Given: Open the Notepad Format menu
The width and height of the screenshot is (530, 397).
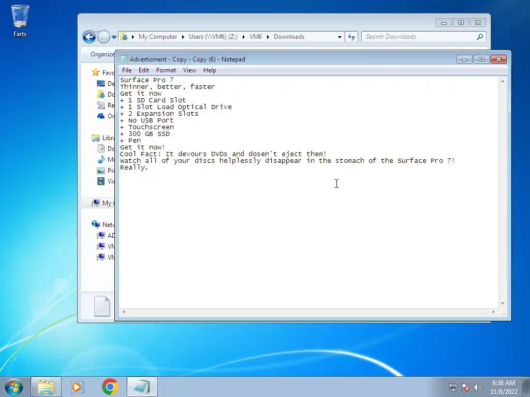Looking at the screenshot, I should coord(166,70).
